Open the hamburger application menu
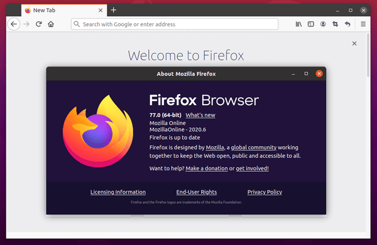This screenshot has height=245, width=377. [363, 24]
